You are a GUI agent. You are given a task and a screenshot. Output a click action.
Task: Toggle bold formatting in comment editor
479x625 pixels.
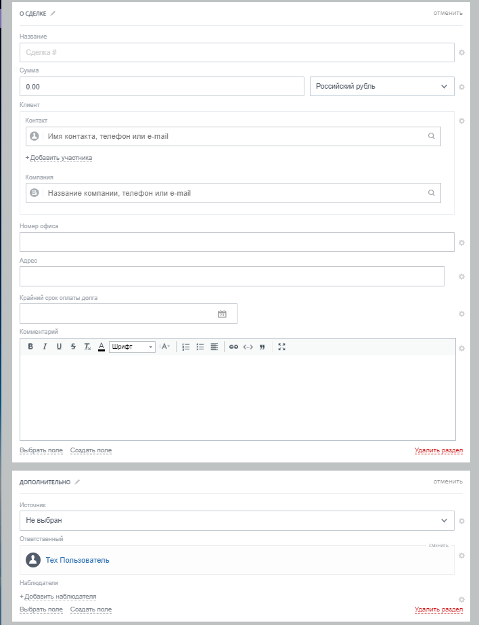tap(30, 347)
